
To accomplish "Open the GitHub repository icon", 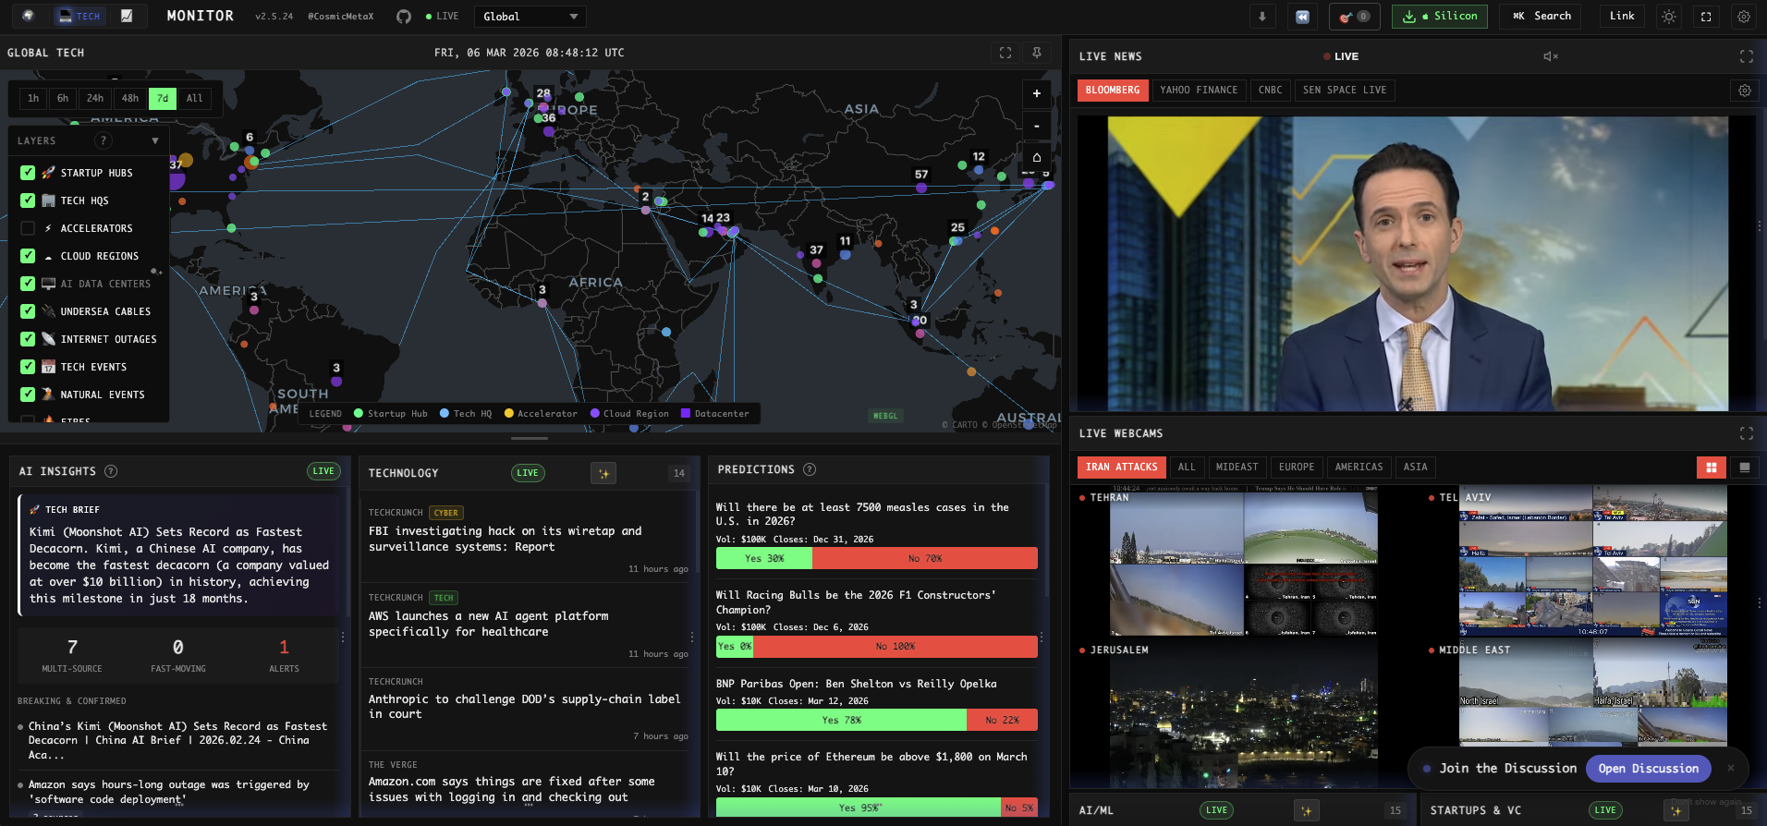I will click(404, 17).
